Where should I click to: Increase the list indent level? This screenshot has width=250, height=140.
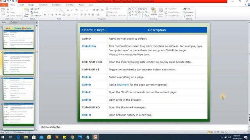tap(97, 10)
